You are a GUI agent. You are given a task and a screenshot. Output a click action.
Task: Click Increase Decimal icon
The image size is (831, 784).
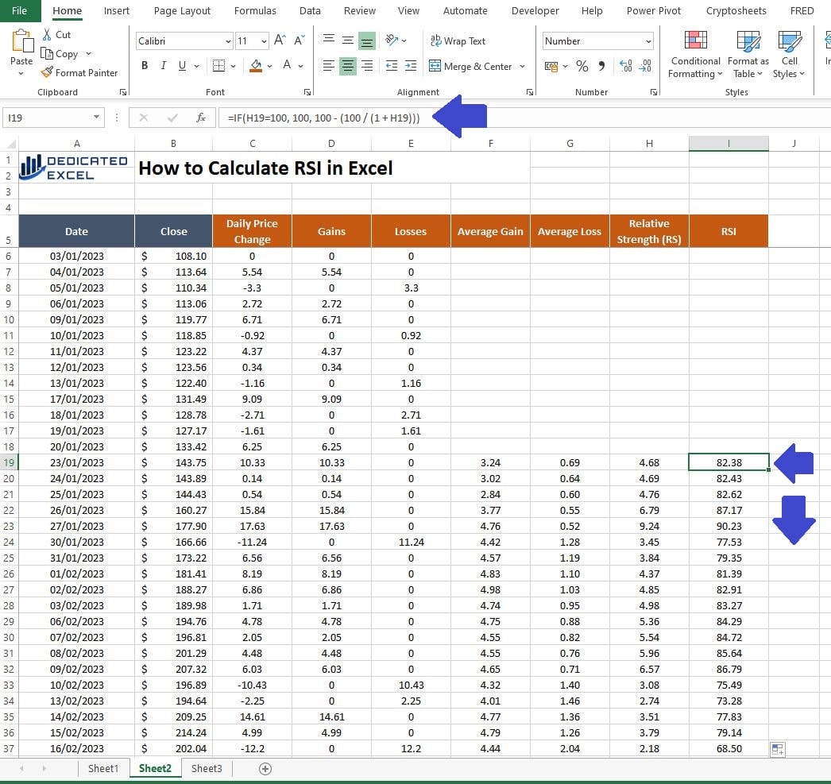[625, 66]
